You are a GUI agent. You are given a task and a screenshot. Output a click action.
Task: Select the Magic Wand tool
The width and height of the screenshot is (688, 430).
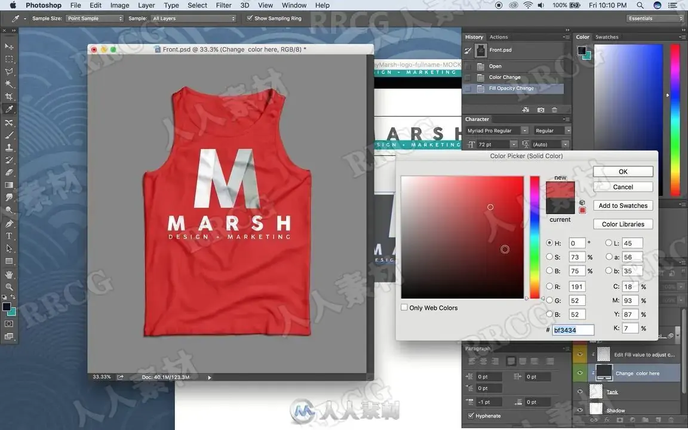(x=9, y=84)
